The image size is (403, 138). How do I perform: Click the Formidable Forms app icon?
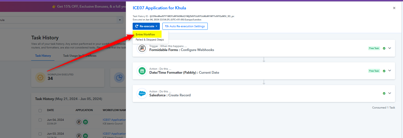point(142,48)
